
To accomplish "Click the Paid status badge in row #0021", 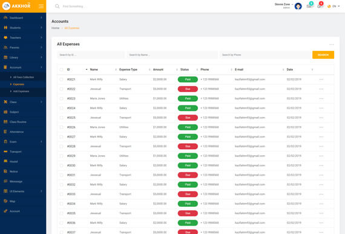I will point(188,79).
